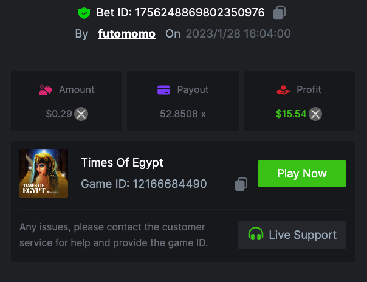Click the 52.8508 x payout multiplier

point(183,114)
